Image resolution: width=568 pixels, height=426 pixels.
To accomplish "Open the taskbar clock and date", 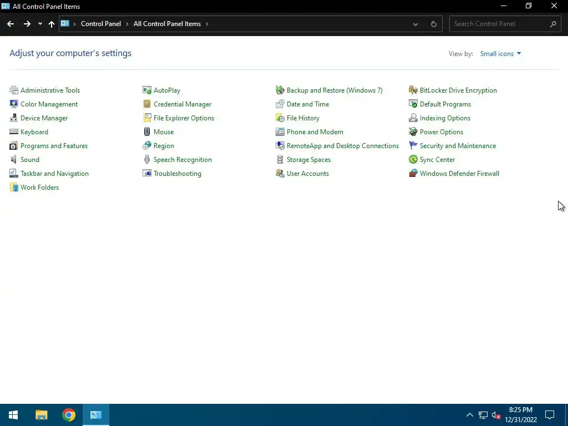I will point(520,415).
